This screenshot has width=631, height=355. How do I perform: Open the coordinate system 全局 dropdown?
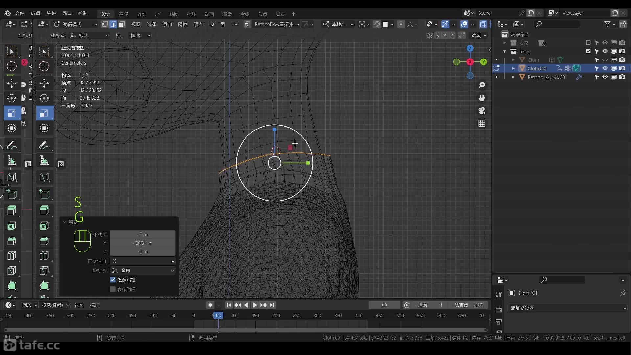(143, 271)
